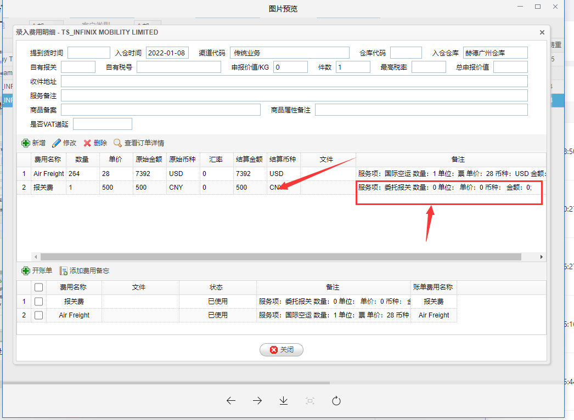Click the horizontal scrollbar right arrow
Viewport: 574px width, 420px height.
(x=542, y=257)
